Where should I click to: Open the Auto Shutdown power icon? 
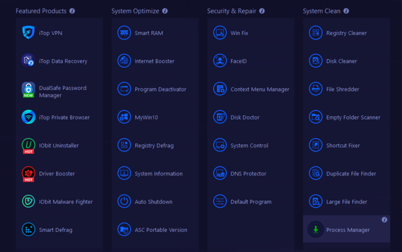pos(124,201)
